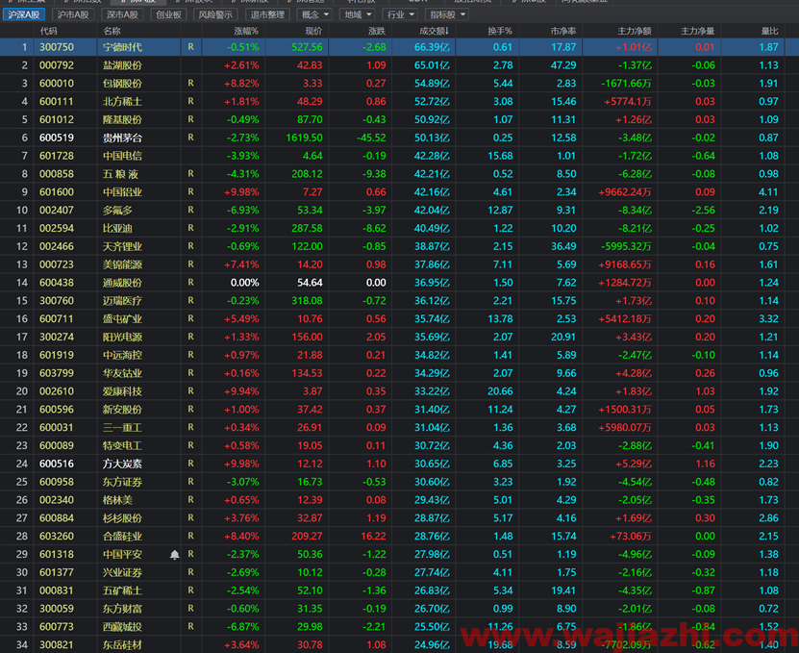
Task: Select stock 阳光电源
Action: point(122,337)
